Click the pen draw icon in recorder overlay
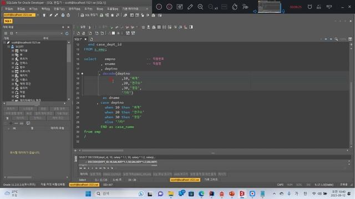The width and height of the screenshot is (355, 199). click(x=190, y=7)
